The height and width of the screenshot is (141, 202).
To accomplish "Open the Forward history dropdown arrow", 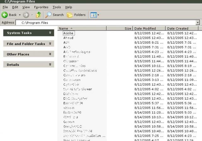I will click(x=32, y=15).
